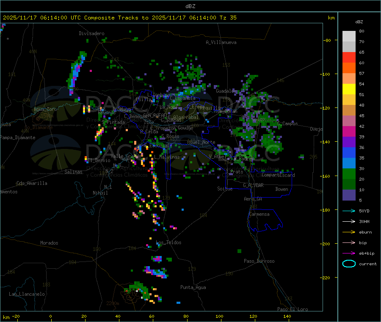Click the L_Malvinas map label
This screenshot has height=322, width=381.
[167, 157]
